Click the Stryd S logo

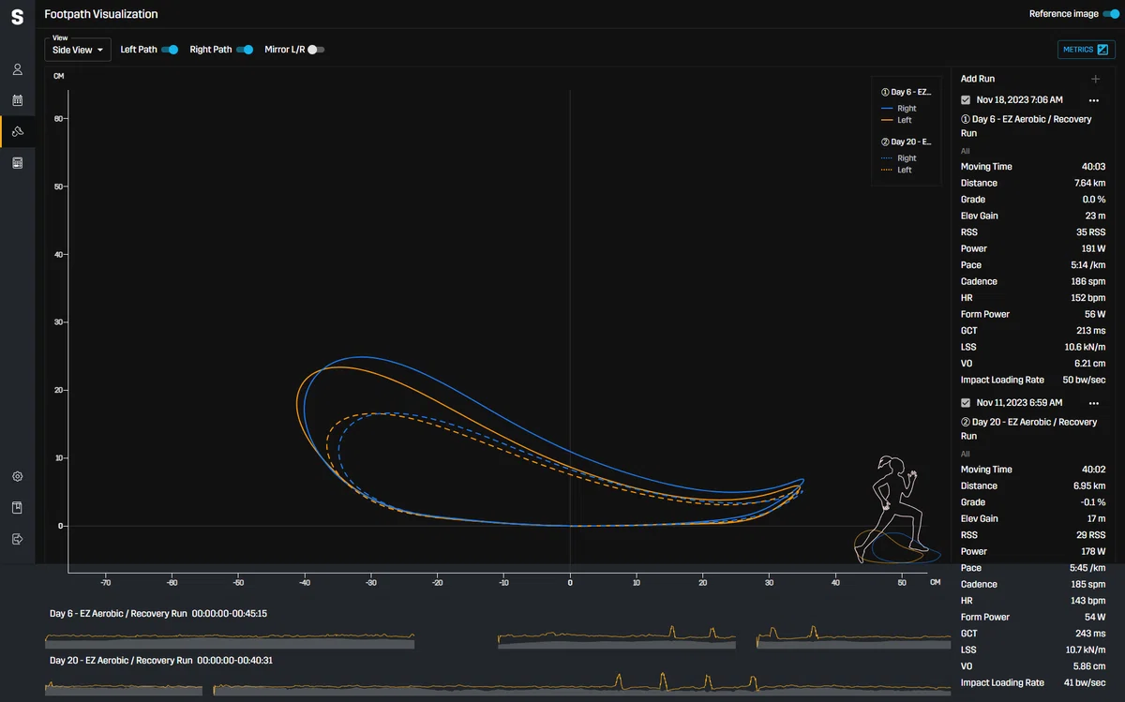pos(17,17)
